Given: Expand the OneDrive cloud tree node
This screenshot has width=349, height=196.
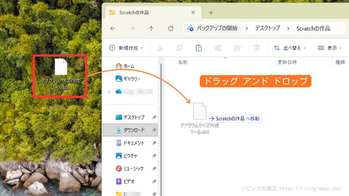Looking at the screenshot, I should [x=109, y=91].
